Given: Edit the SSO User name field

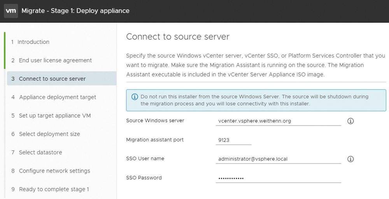Looking at the screenshot, I should point(279,159).
